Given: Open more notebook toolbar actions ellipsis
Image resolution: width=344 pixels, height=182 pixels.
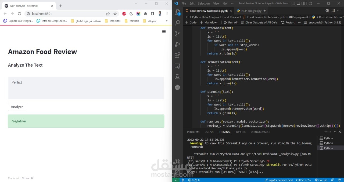Looking at the screenshot, I should [300, 22].
